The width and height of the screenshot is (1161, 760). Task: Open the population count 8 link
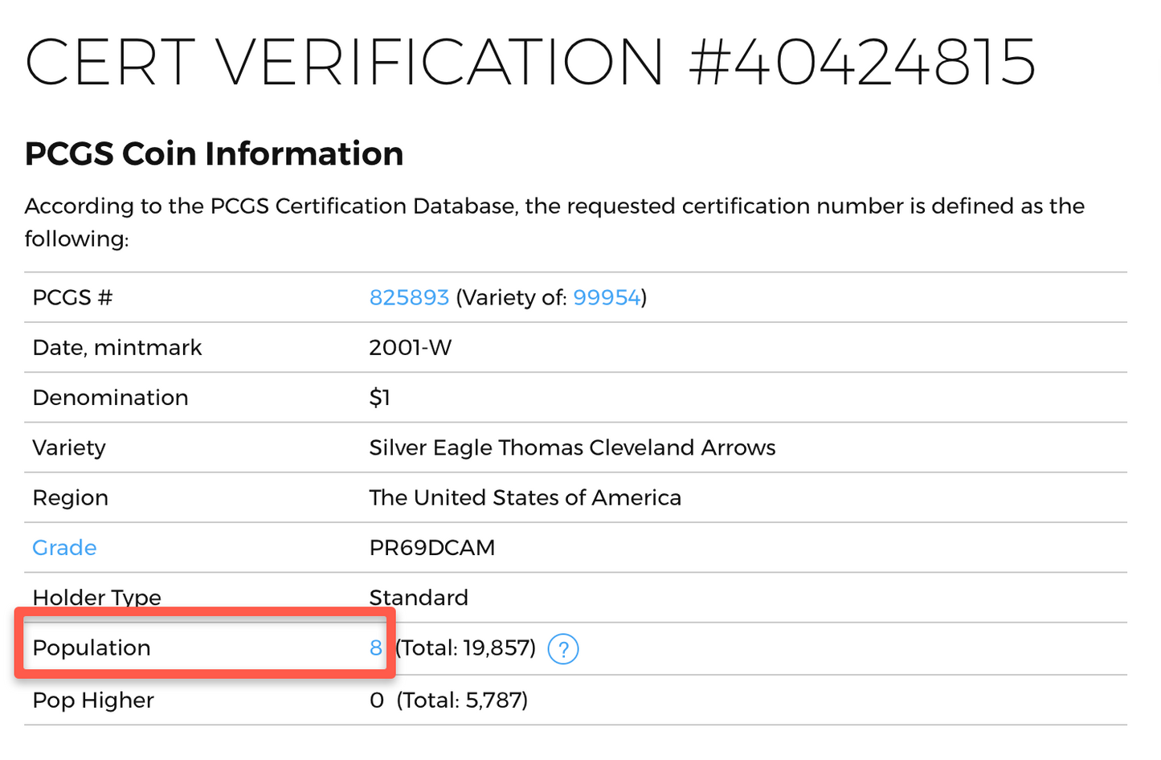click(x=375, y=648)
